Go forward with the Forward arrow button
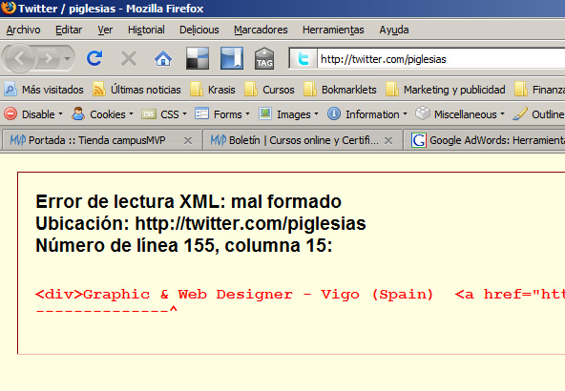 (49, 58)
